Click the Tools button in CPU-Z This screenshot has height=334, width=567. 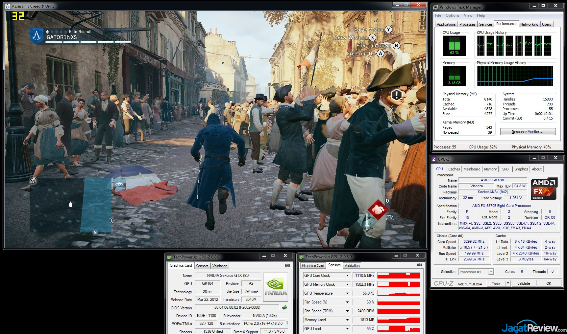tap(496, 283)
